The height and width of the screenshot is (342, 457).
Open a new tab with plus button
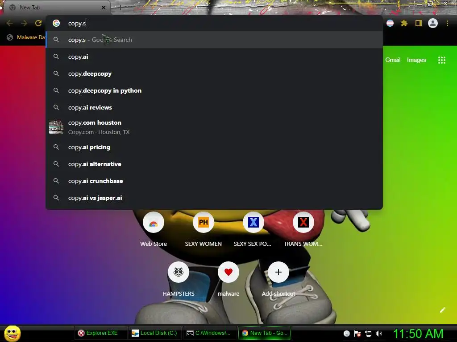[120, 8]
